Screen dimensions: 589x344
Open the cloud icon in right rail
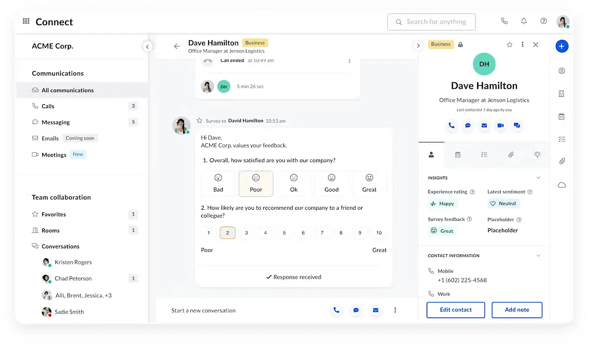(562, 185)
